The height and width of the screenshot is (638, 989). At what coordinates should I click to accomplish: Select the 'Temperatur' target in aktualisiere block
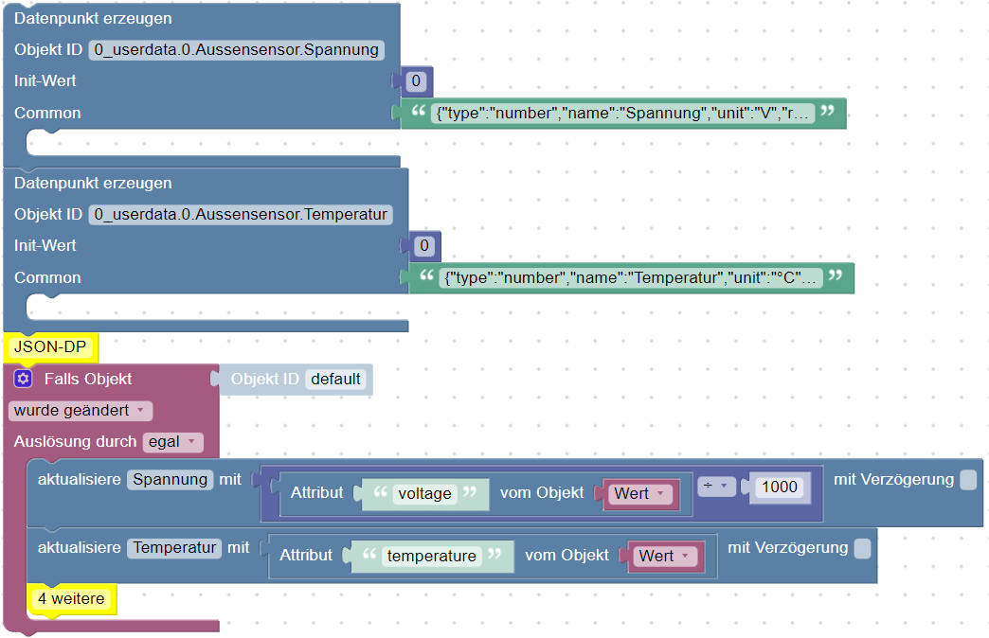(x=174, y=548)
